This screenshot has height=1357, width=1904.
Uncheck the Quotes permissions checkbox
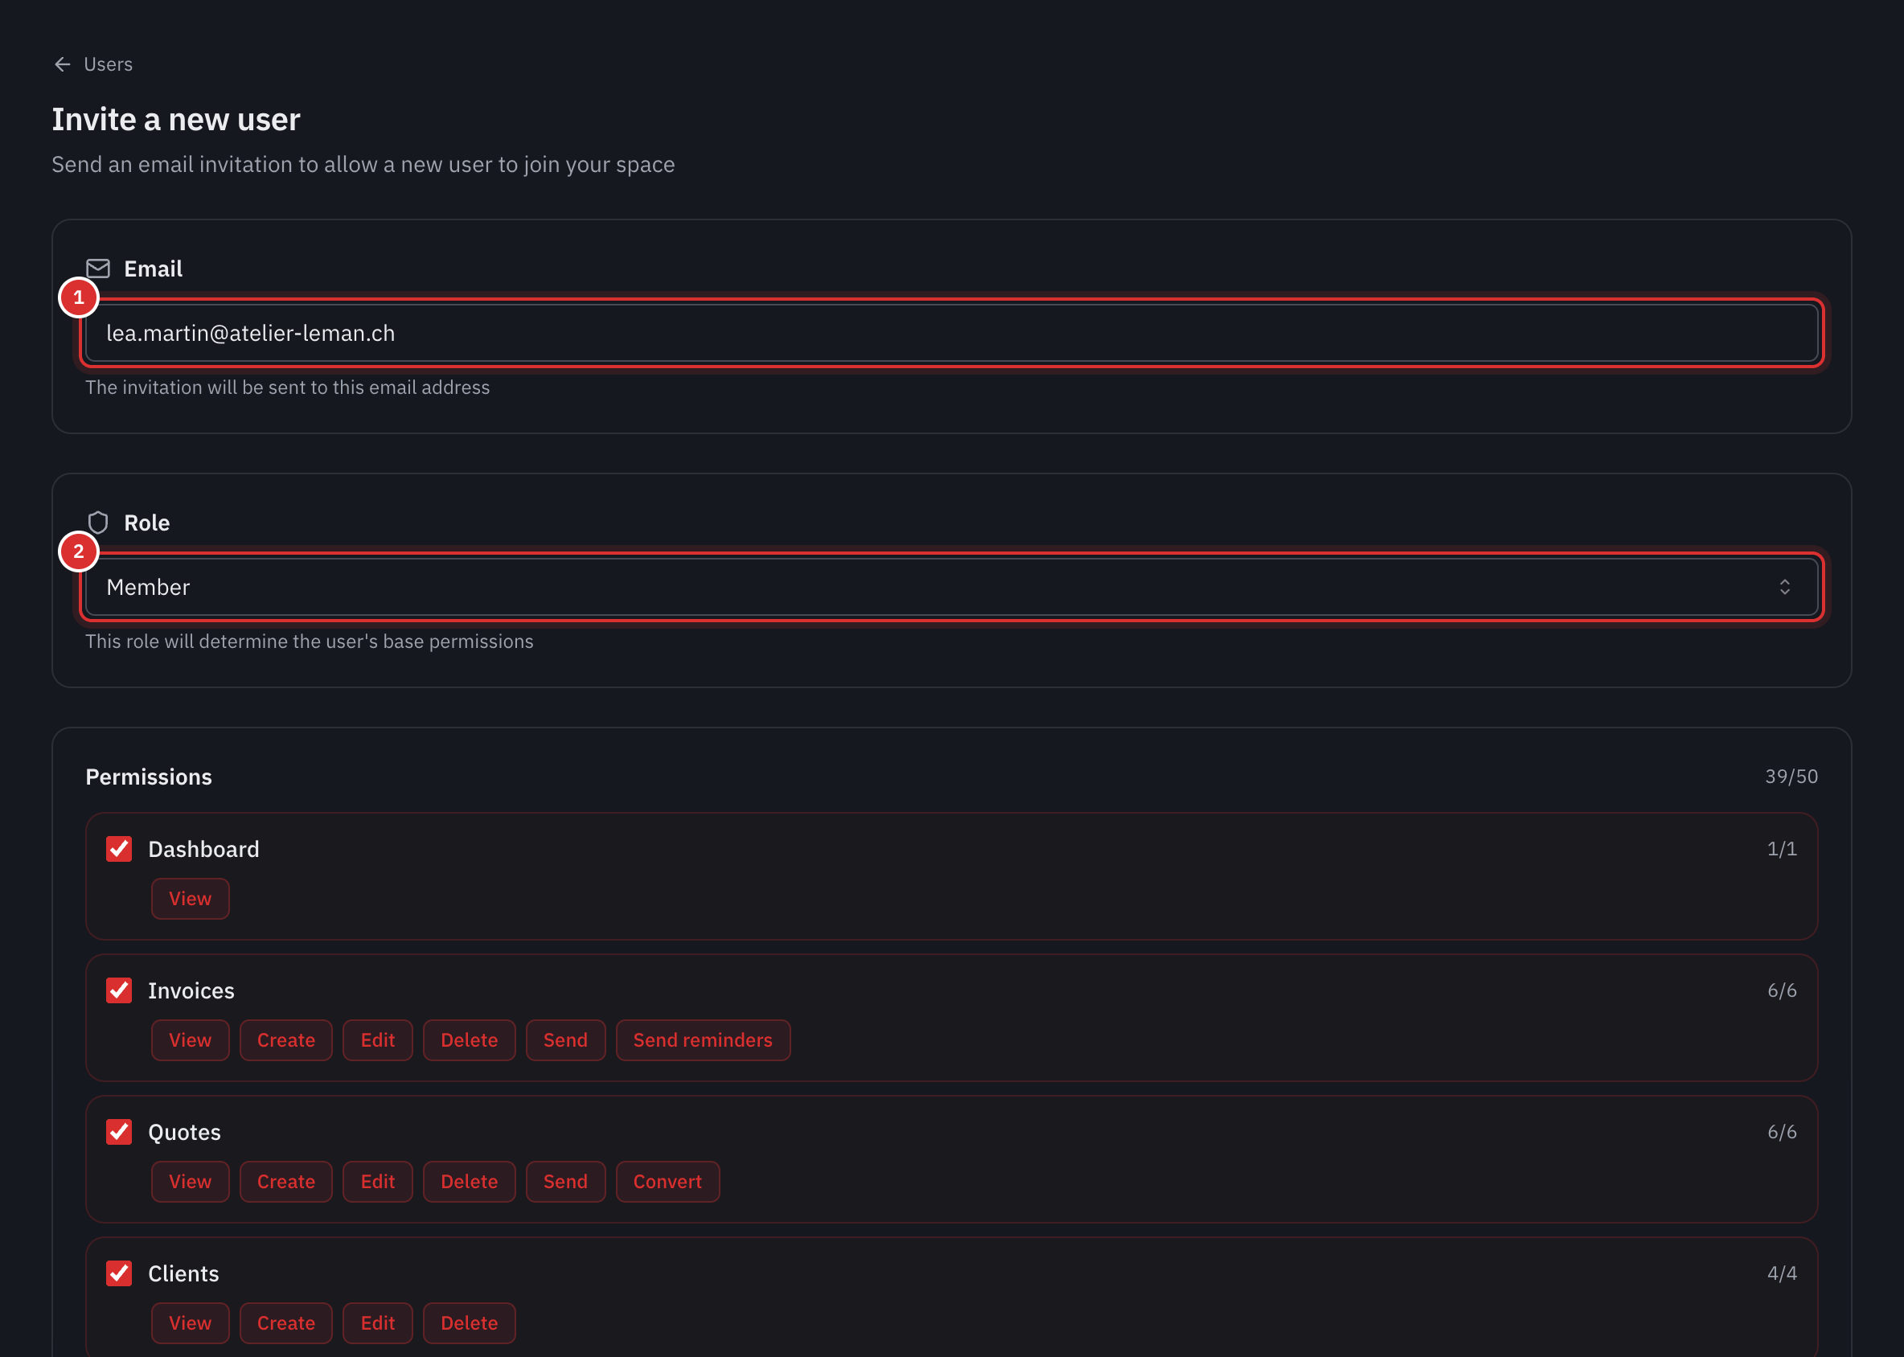[x=119, y=1131]
